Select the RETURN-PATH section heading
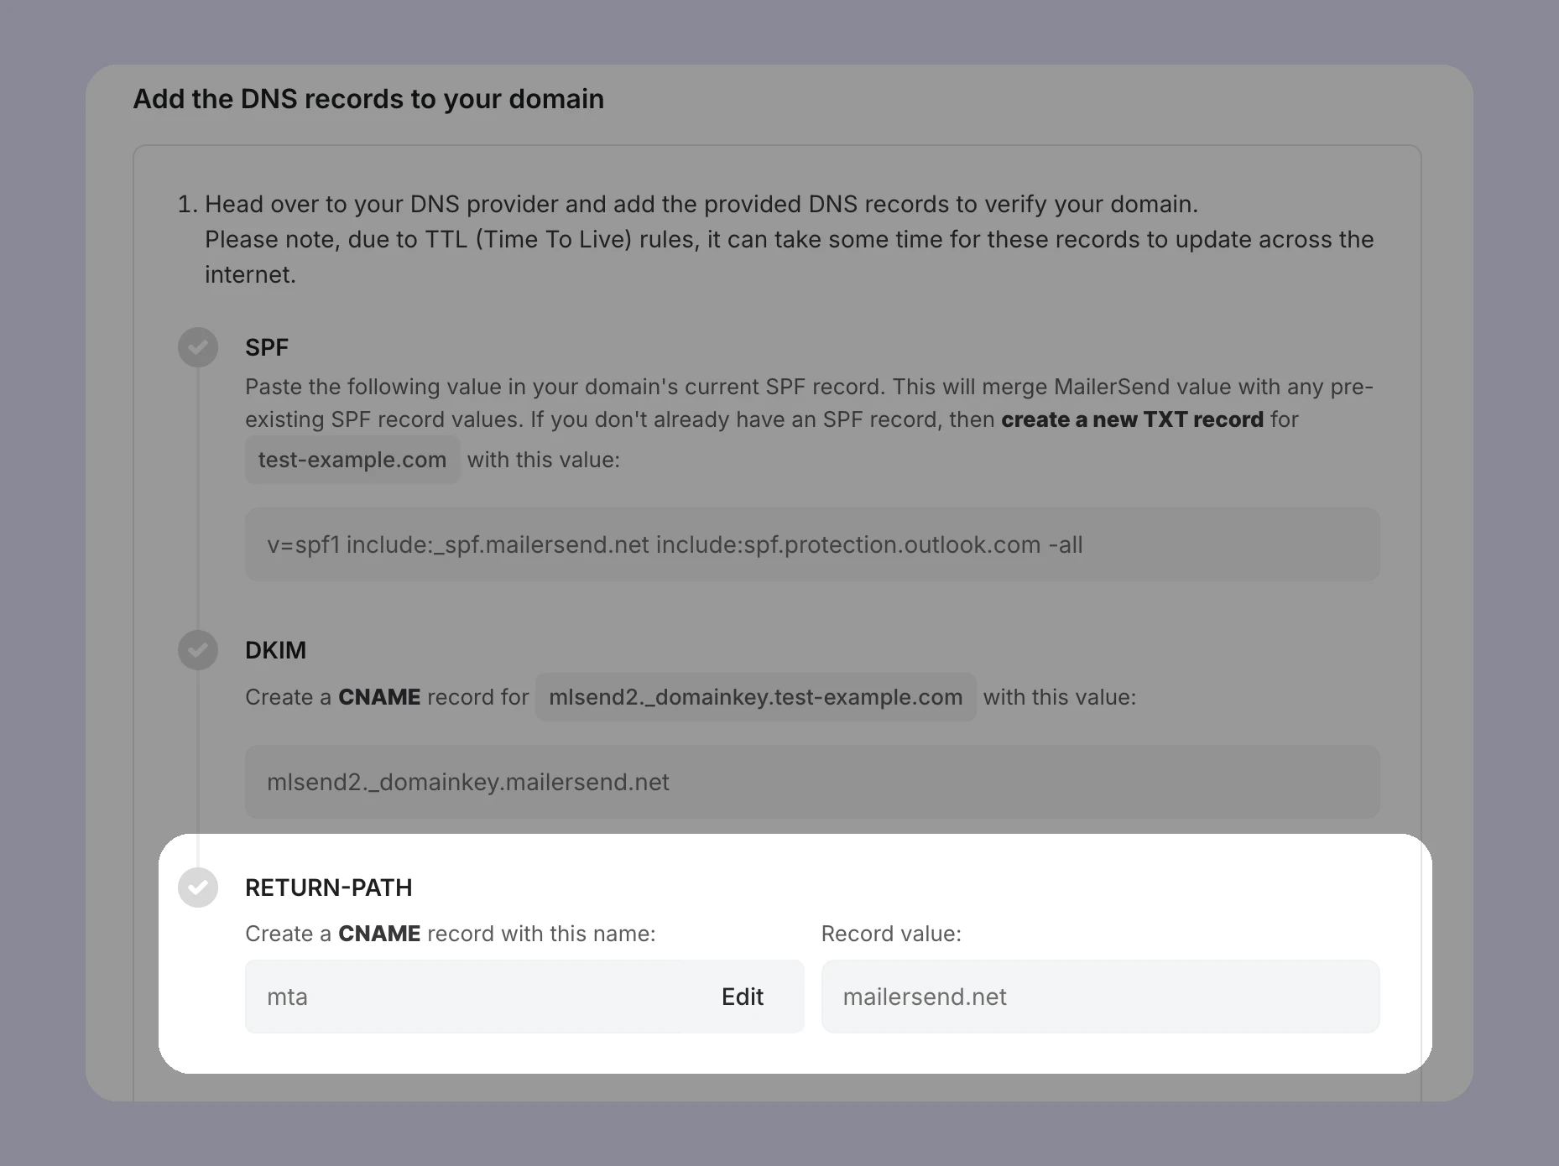The width and height of the screenshot is (1559, 1166). [x=328, y=888]
